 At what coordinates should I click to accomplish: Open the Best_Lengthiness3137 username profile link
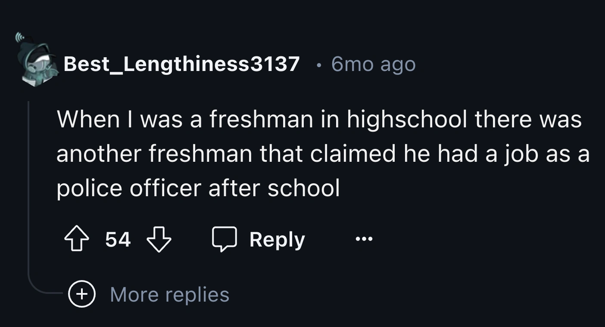[181, 65]
